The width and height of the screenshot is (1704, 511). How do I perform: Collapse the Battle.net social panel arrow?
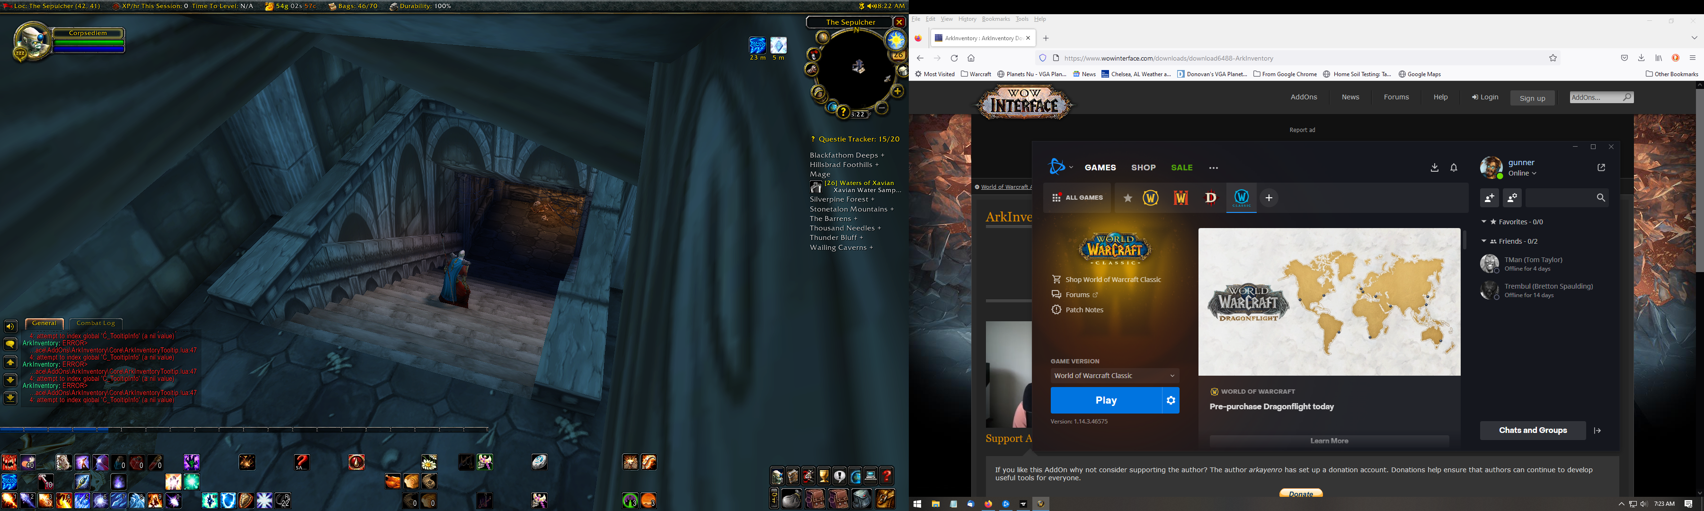[1597, 431]
